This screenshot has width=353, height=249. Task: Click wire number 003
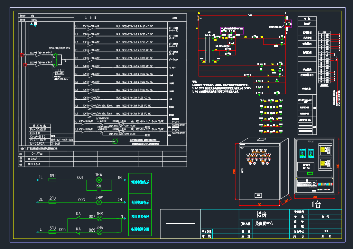(x=81, y=200)
